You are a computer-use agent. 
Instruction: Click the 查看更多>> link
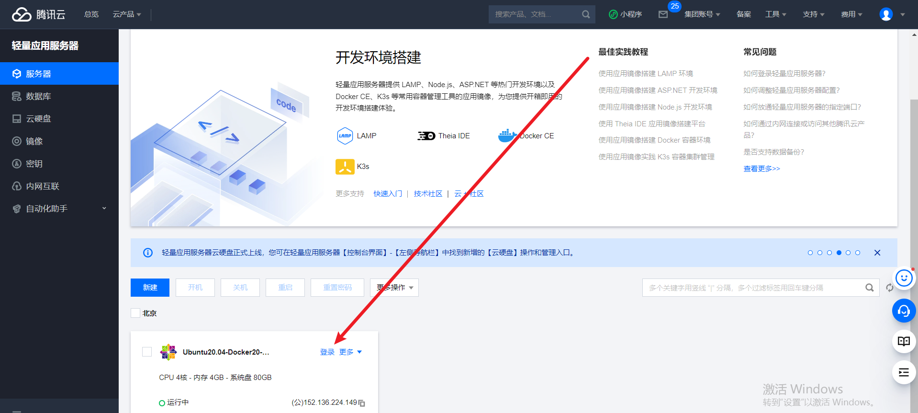(761, 169)
